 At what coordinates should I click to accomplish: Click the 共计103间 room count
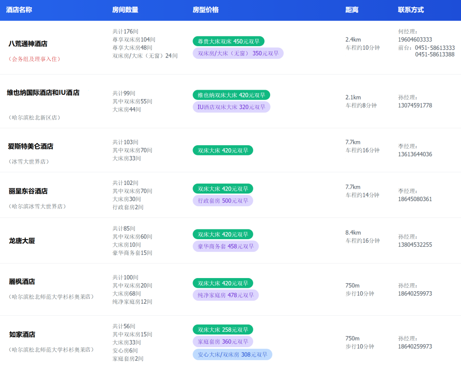click(125, 142)
